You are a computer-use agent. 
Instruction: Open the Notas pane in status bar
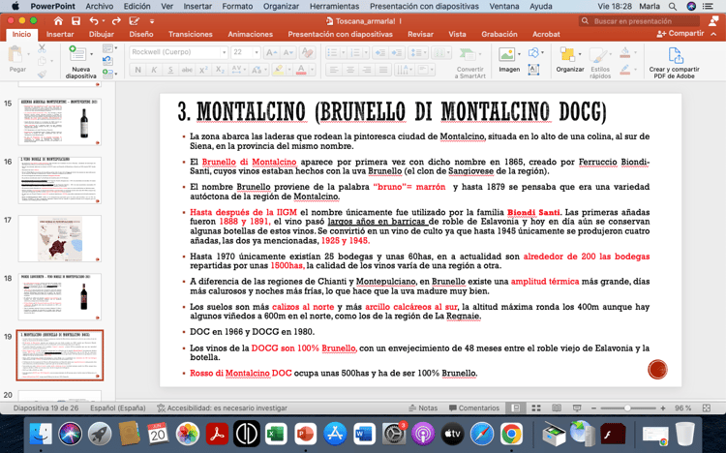[423, 408]
